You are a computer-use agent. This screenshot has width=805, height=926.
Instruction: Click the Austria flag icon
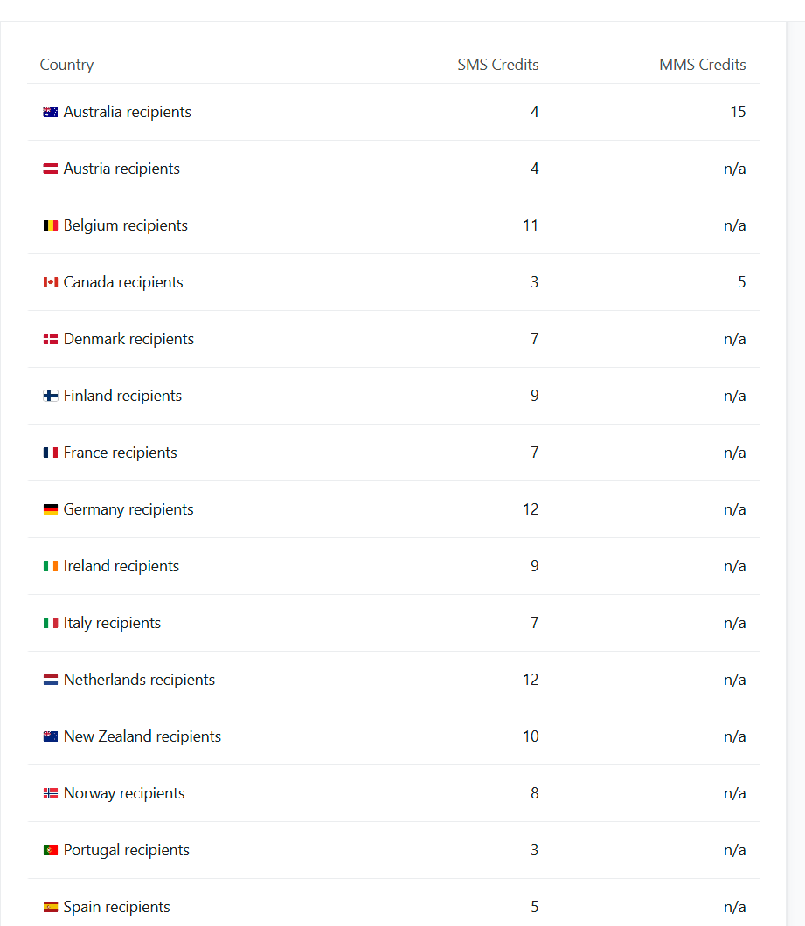pyautogui.click(x=50, y=169)
